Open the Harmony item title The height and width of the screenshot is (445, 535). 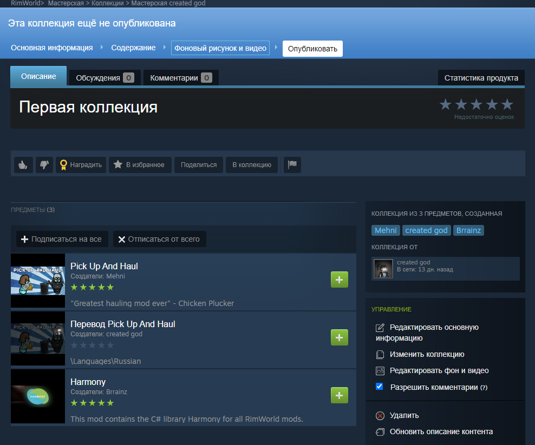[x=88, y=382]
